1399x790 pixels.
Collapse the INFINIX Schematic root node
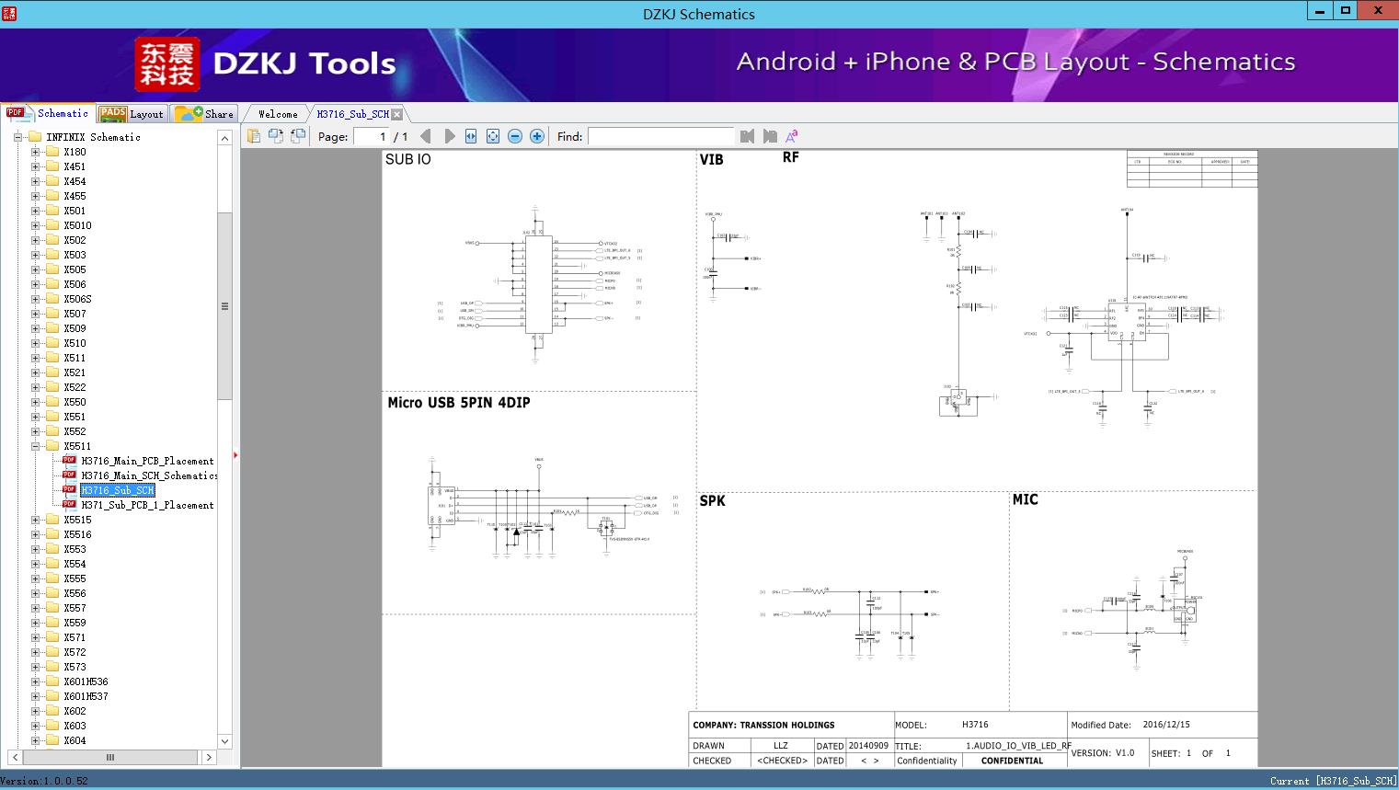17,137
